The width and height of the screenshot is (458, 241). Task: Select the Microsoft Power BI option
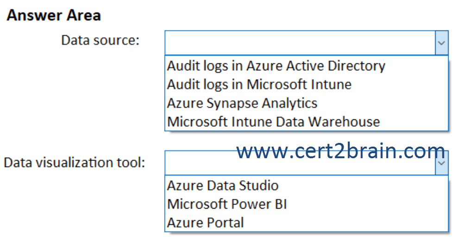227,204
